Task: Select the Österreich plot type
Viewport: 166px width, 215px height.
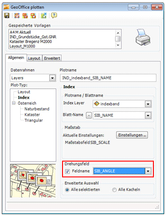Action: tap(27, 103)
